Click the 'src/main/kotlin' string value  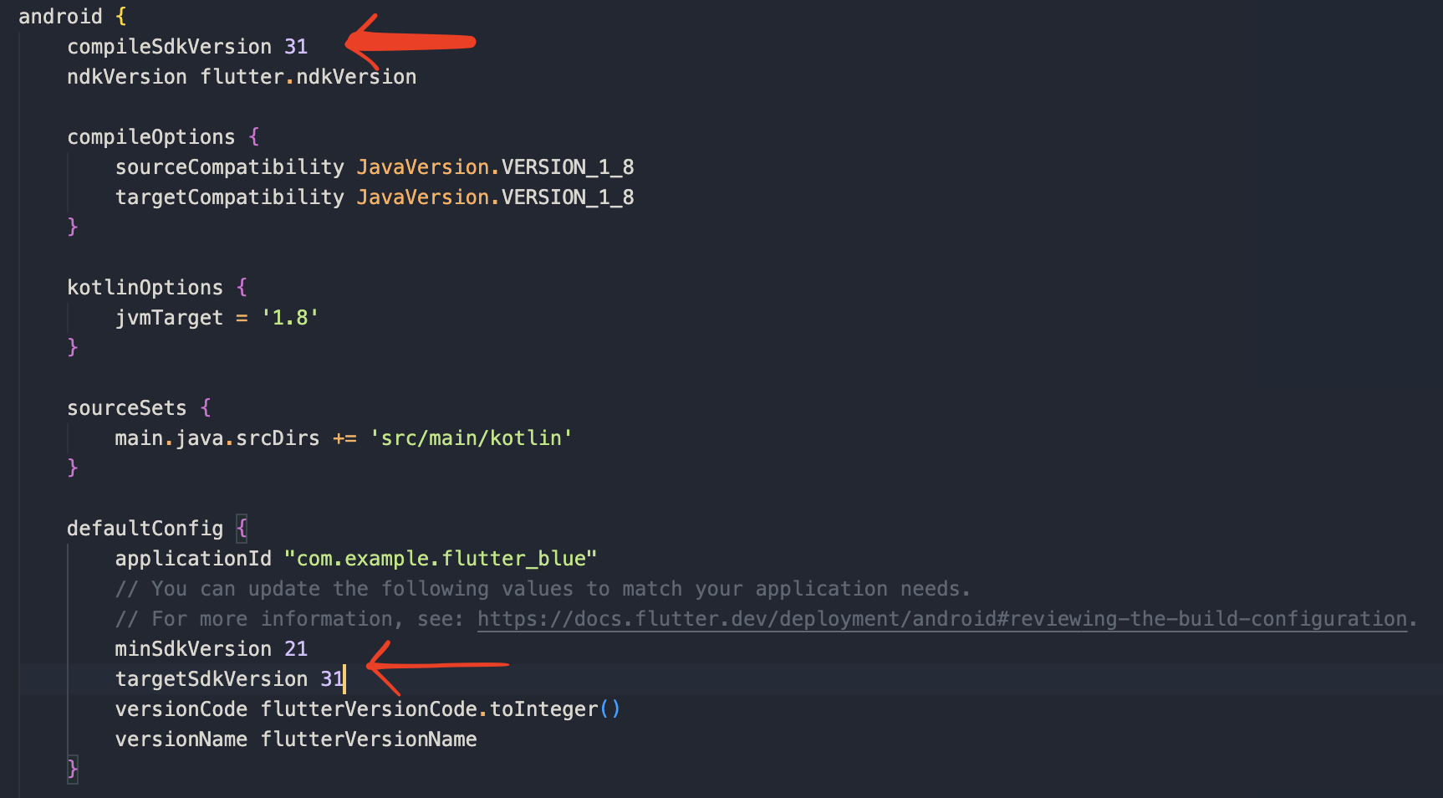[472, 438]
